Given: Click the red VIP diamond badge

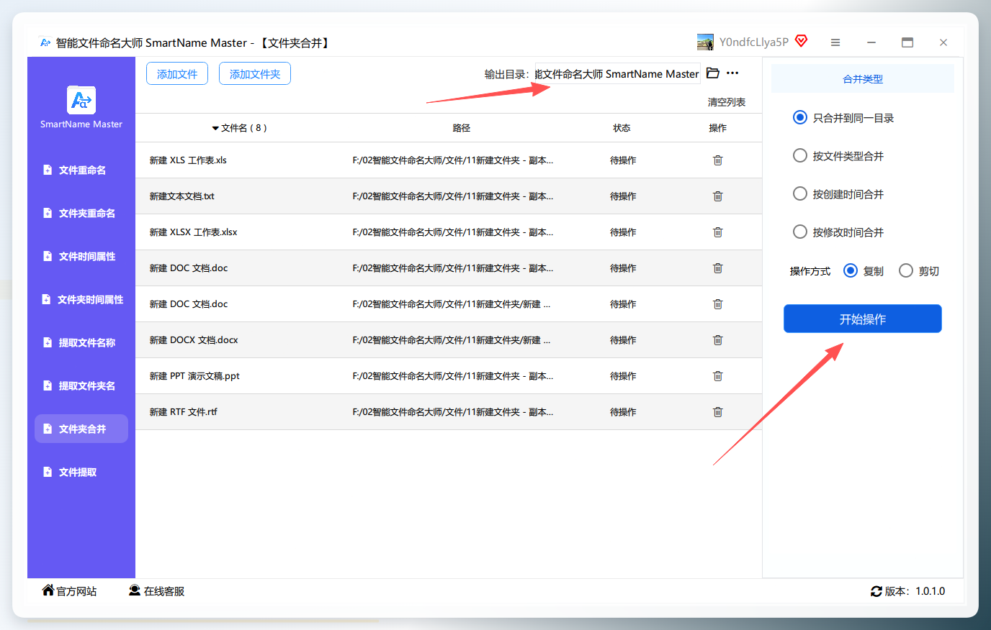Looking at the screenshot, I should [x=802, y=41].
